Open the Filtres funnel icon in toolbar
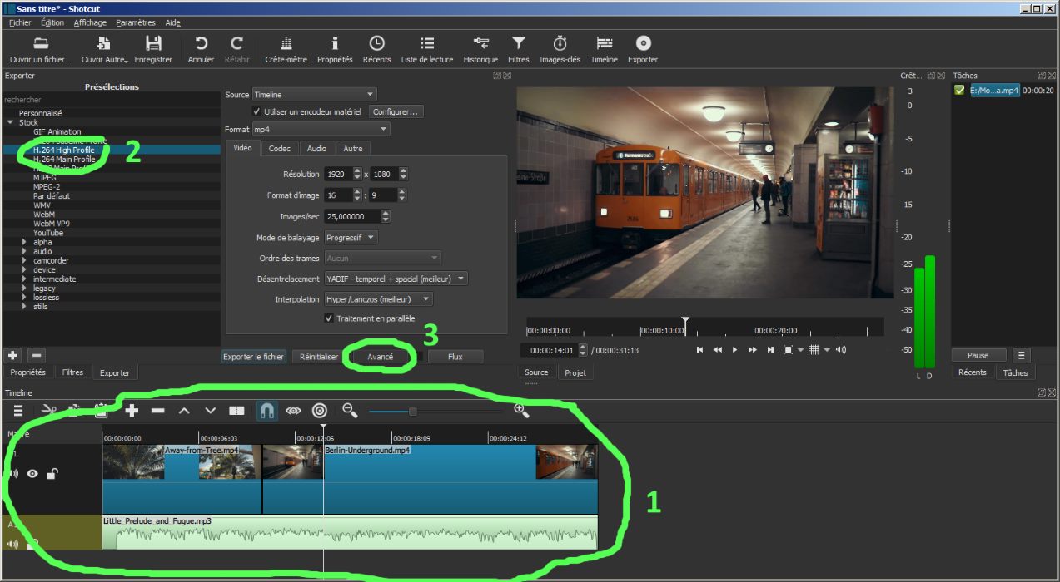This screenshot has width=1060, height=582. tap(518, 48)
